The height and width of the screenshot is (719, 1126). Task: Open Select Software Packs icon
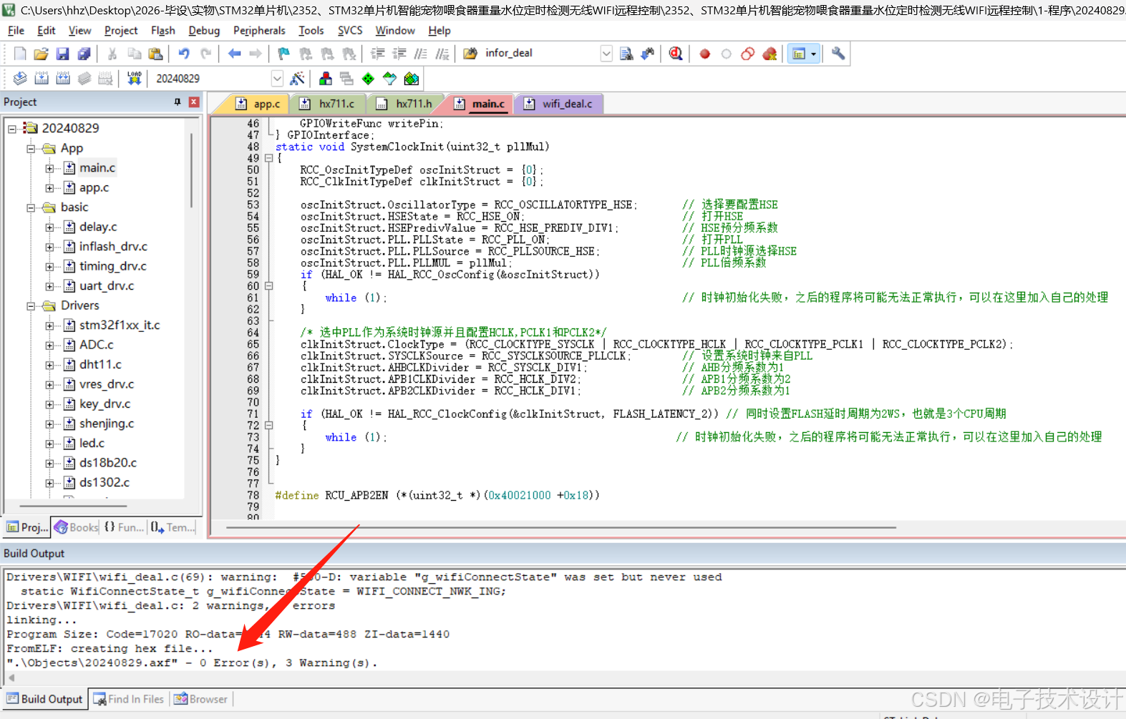(x=389, y=79)
